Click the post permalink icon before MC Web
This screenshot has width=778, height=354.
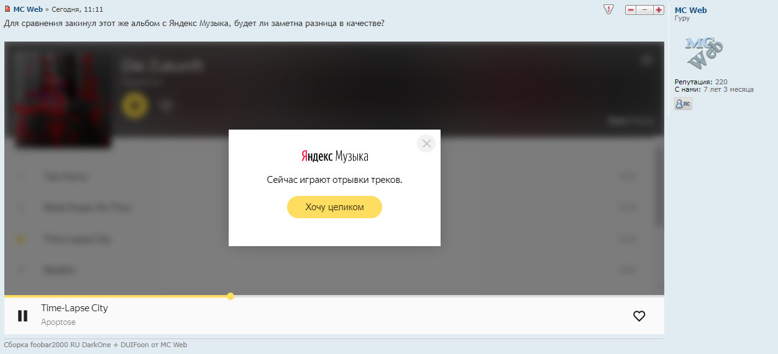click(x=7, y=10)
